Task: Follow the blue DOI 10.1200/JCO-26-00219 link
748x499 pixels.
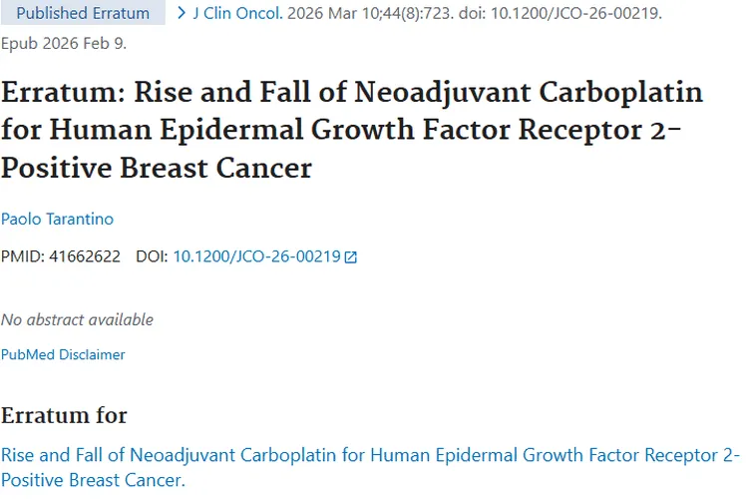Action: (256, 256)
